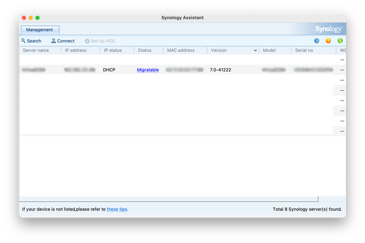The height and width of the screenshot is (243, 365).
Task: Open the Migratable status link
Action: [148, 69]
